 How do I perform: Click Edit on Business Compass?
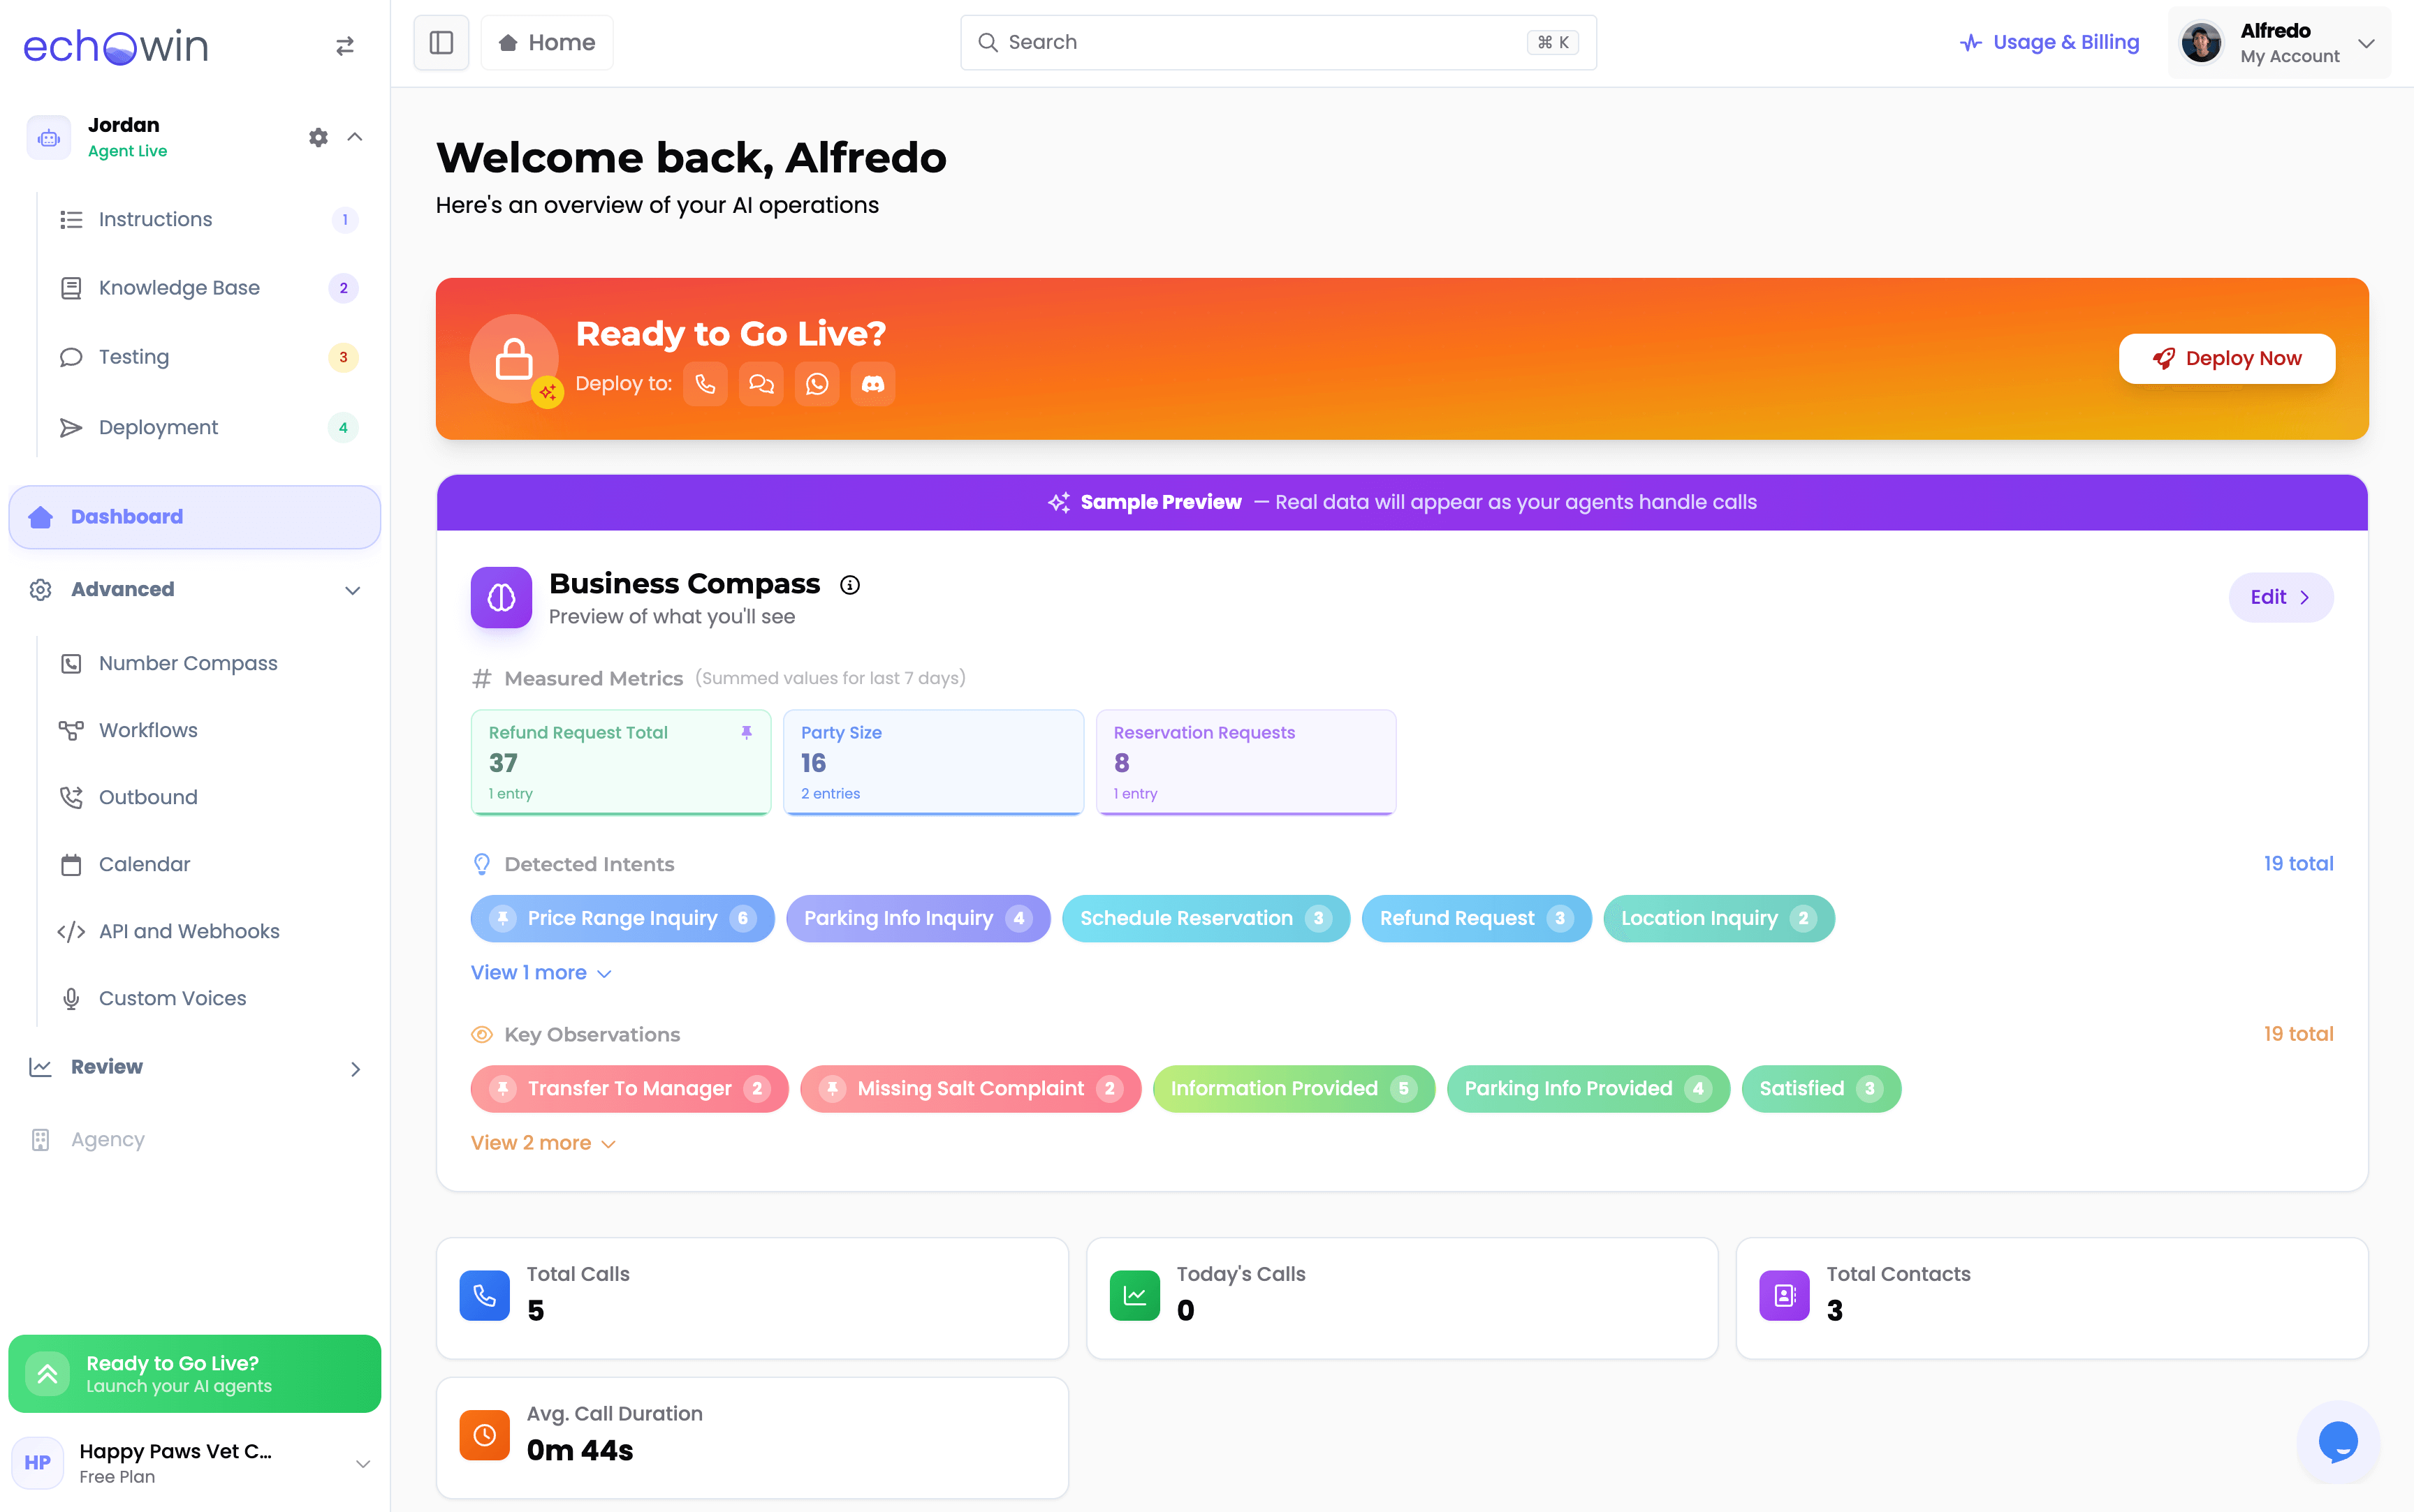point(2281,597)
